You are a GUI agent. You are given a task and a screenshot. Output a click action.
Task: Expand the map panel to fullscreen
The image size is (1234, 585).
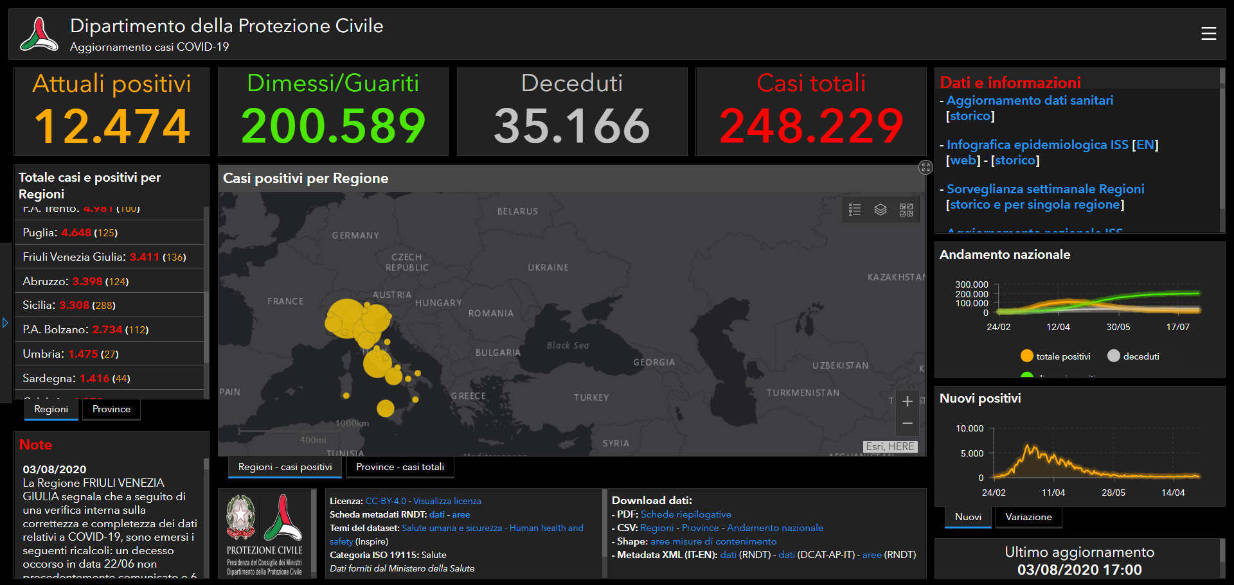925,168
